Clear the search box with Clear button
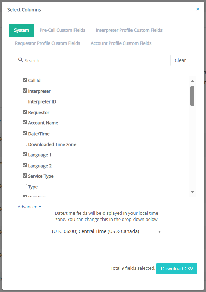This screenshot has width=206, height=292. tap(180, 60)
